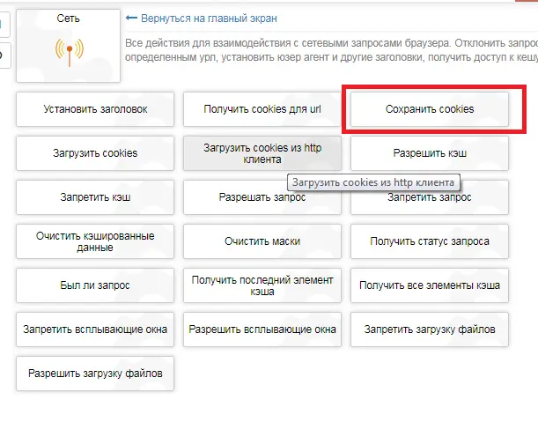
Task: Choose the Сохранить cookies action
Action: (430, 109)
